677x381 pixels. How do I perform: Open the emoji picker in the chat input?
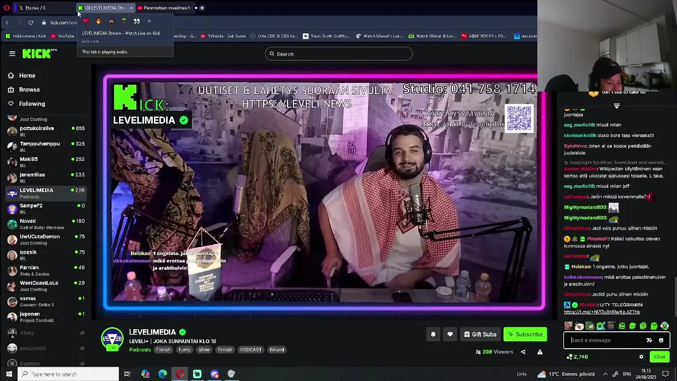pyautogui.click(x=661, y=340)
